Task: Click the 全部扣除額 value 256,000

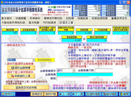Action: 126,8
